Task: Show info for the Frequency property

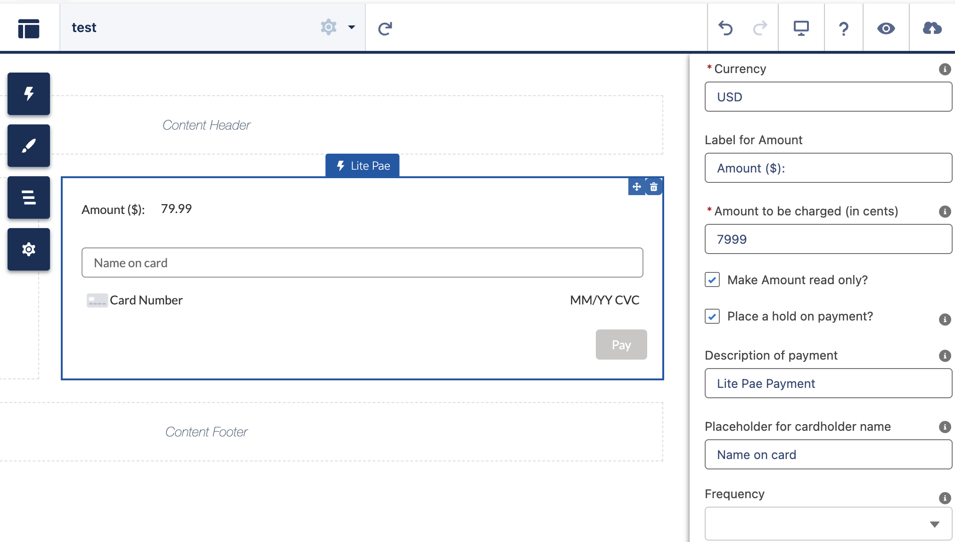Action: pos(945,498)
